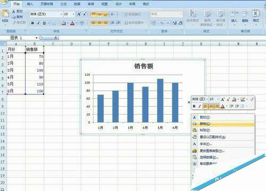266x191 pixels.
Task: Click the Increase Font Size icon in the ribbon
Action: (x=79, y=14)
